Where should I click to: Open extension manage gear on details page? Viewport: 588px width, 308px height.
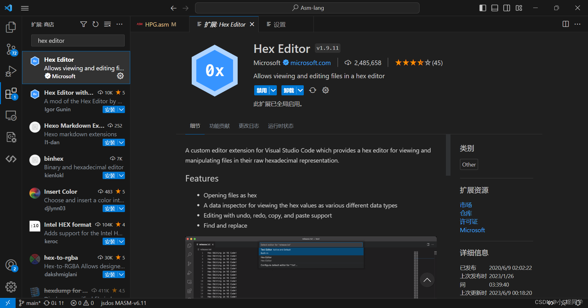point(326,90)
